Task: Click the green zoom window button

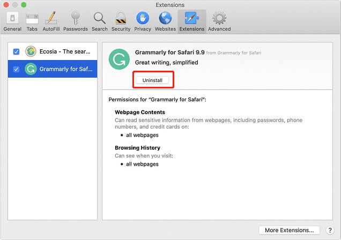Action: point(24,5)
